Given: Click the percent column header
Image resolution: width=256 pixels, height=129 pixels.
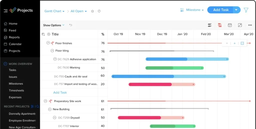Looking at the screenshot, I should coord(103,34).
